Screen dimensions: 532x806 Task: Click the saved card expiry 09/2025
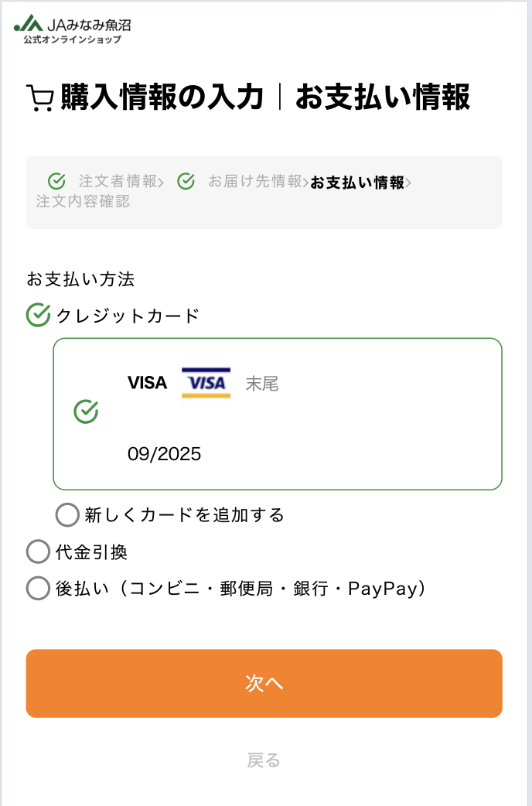tap(164, 454)
